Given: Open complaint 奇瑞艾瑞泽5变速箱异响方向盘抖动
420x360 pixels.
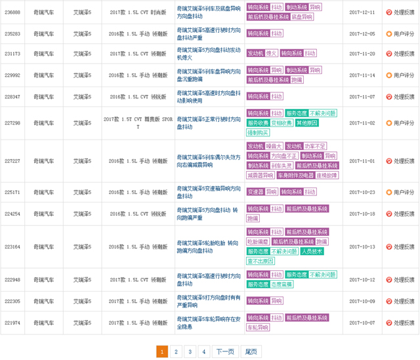Looking at the screenshot, I should (x=209, y=192).
